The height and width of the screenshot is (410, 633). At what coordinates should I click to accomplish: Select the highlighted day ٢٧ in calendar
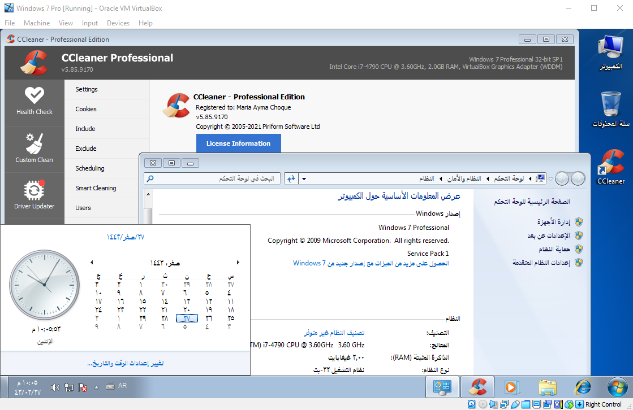[x=187, y=318]
